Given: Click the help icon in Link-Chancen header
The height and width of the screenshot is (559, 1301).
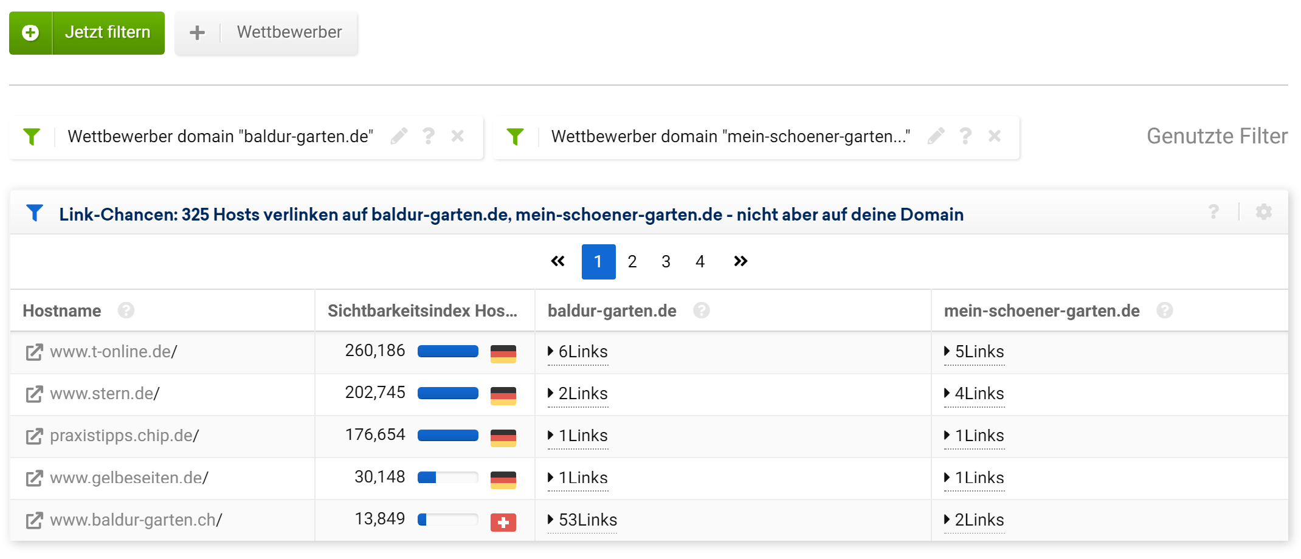Looking at the screenshot, I should pyautogui.click(x=1213, y=212).
